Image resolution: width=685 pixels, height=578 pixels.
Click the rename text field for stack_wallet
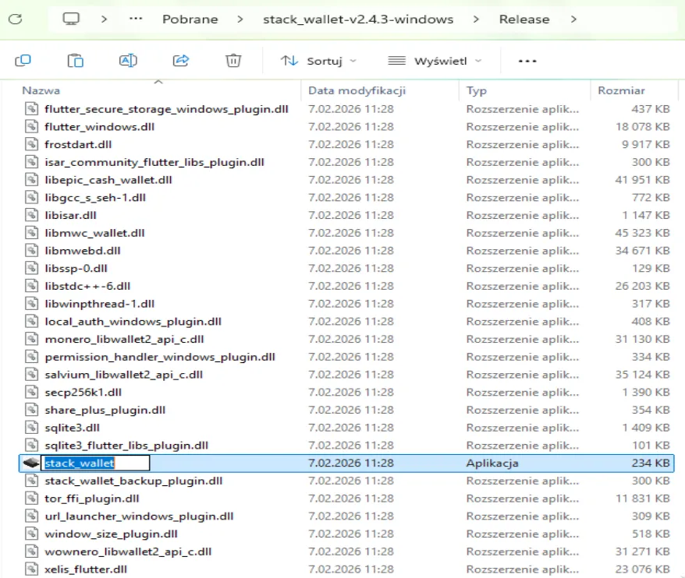tap(95, 463)
